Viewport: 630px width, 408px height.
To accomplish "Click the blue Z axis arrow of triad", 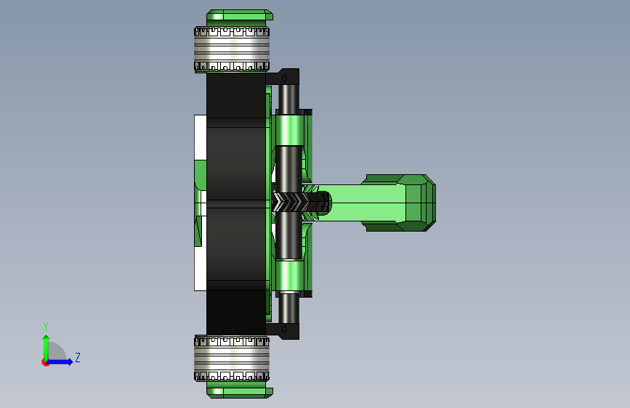I will (x=60, y=362).
